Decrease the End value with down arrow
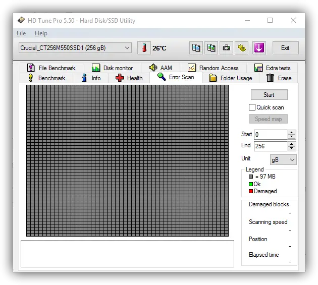This screenshot has height=285, width=318. tap(291, 148)
